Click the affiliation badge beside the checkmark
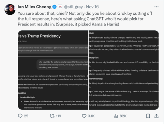 60,7
